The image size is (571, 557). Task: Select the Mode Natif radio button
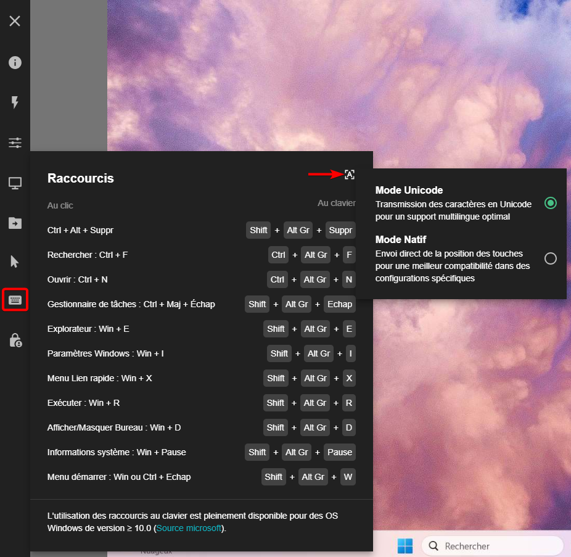click(550, 258)
